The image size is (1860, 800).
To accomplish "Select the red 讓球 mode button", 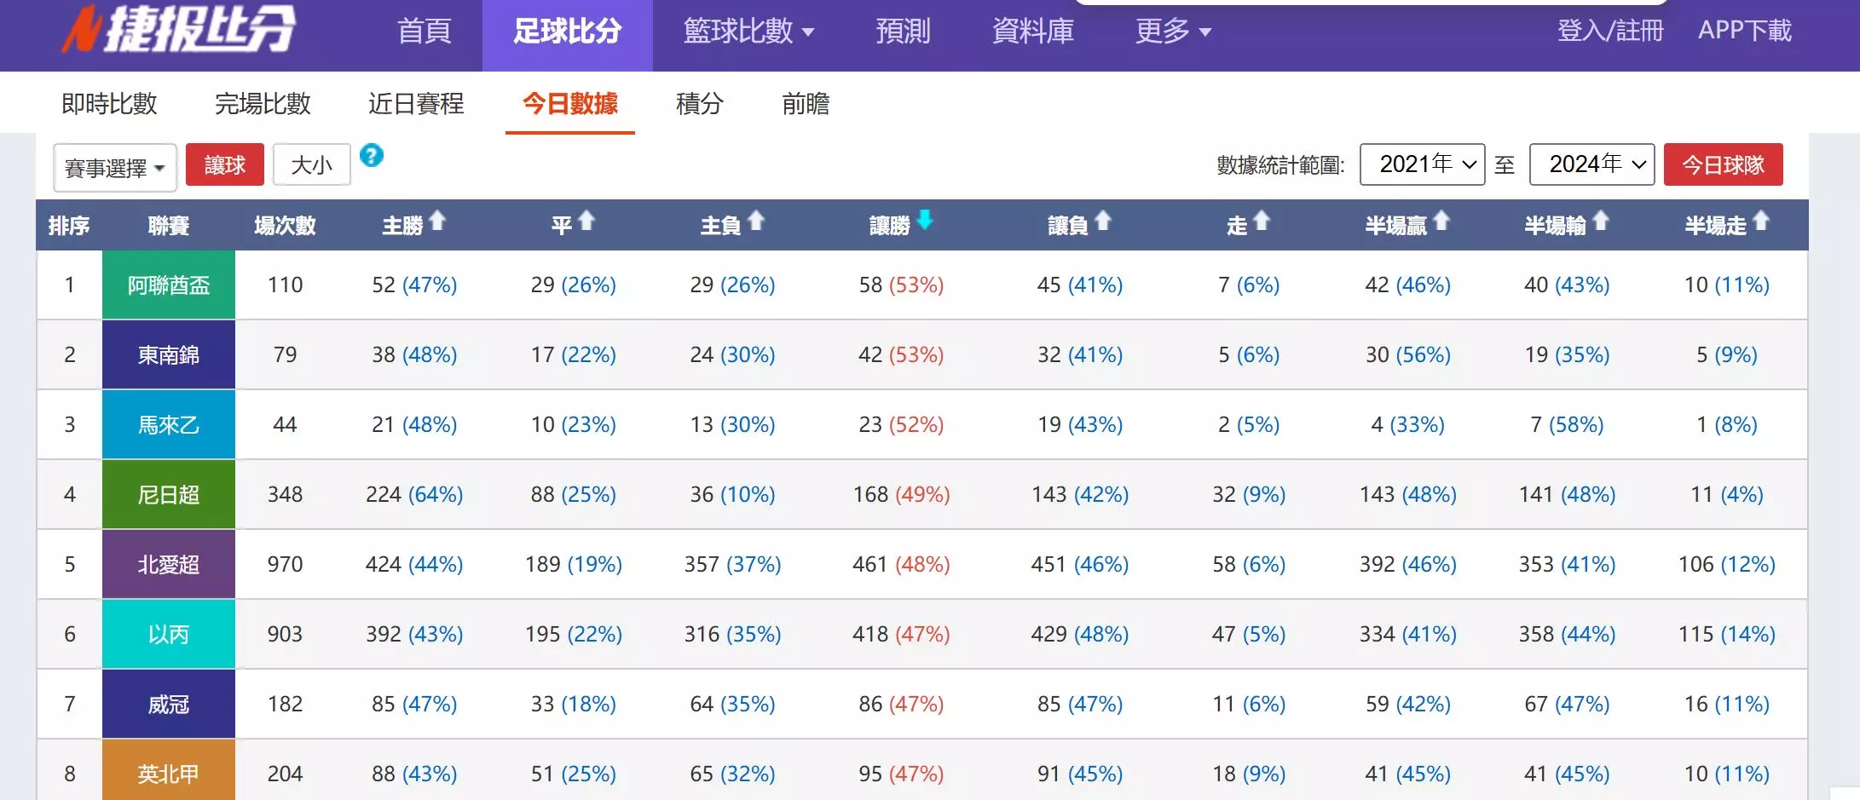I will (225, 164).
